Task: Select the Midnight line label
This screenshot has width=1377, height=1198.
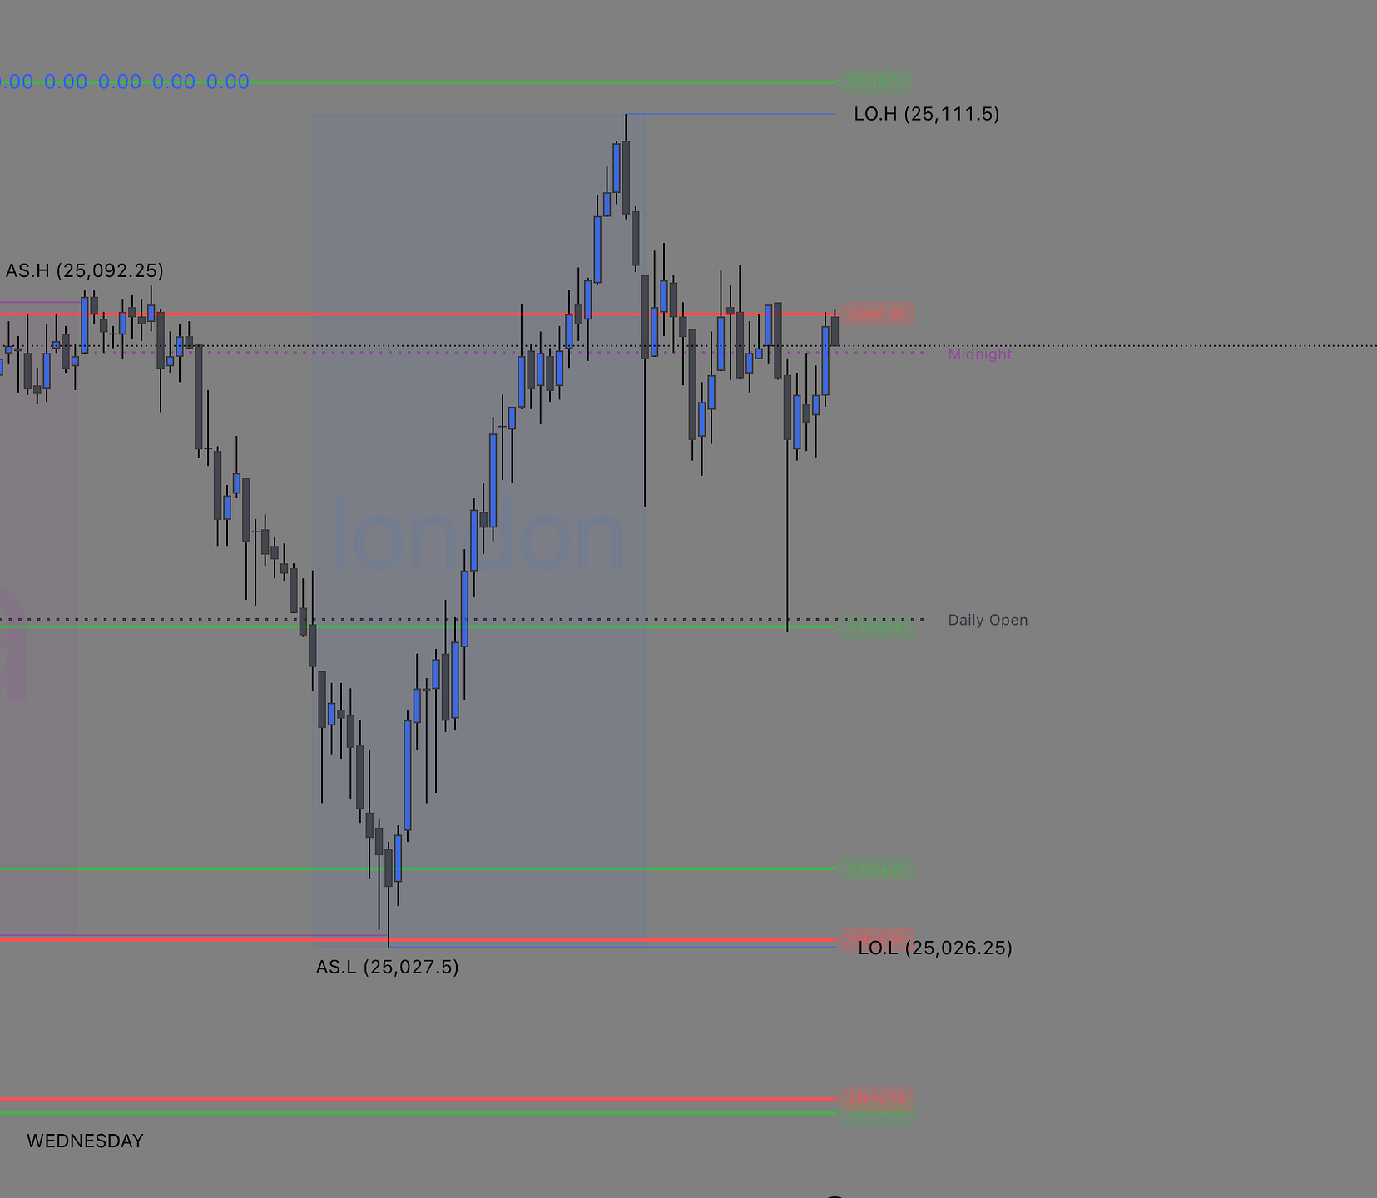Action: 980,354
